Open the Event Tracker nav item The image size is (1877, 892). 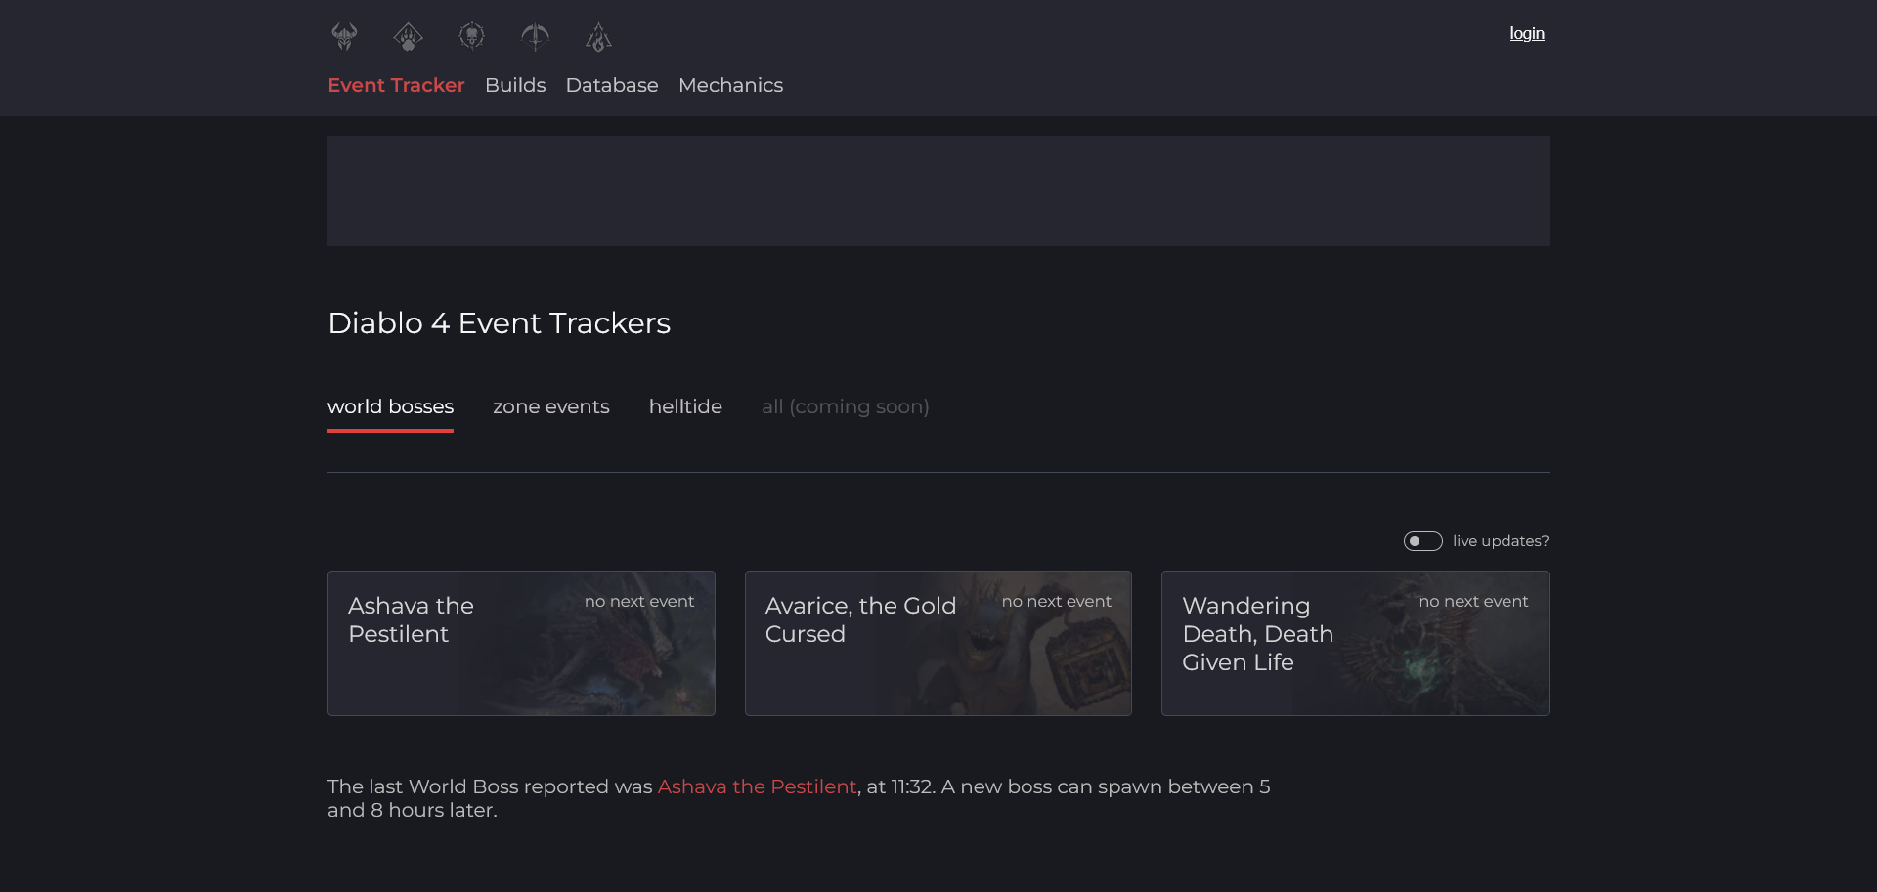pos(396,85)
